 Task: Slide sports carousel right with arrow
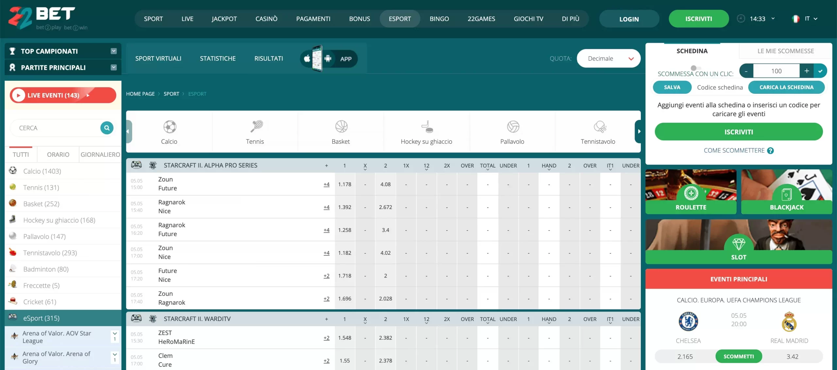coord(638,131)
